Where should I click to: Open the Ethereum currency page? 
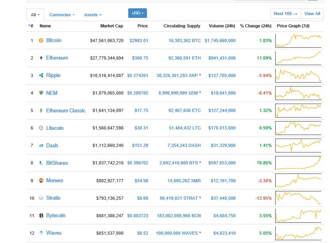pyautogui.click(x=57, y=58)
